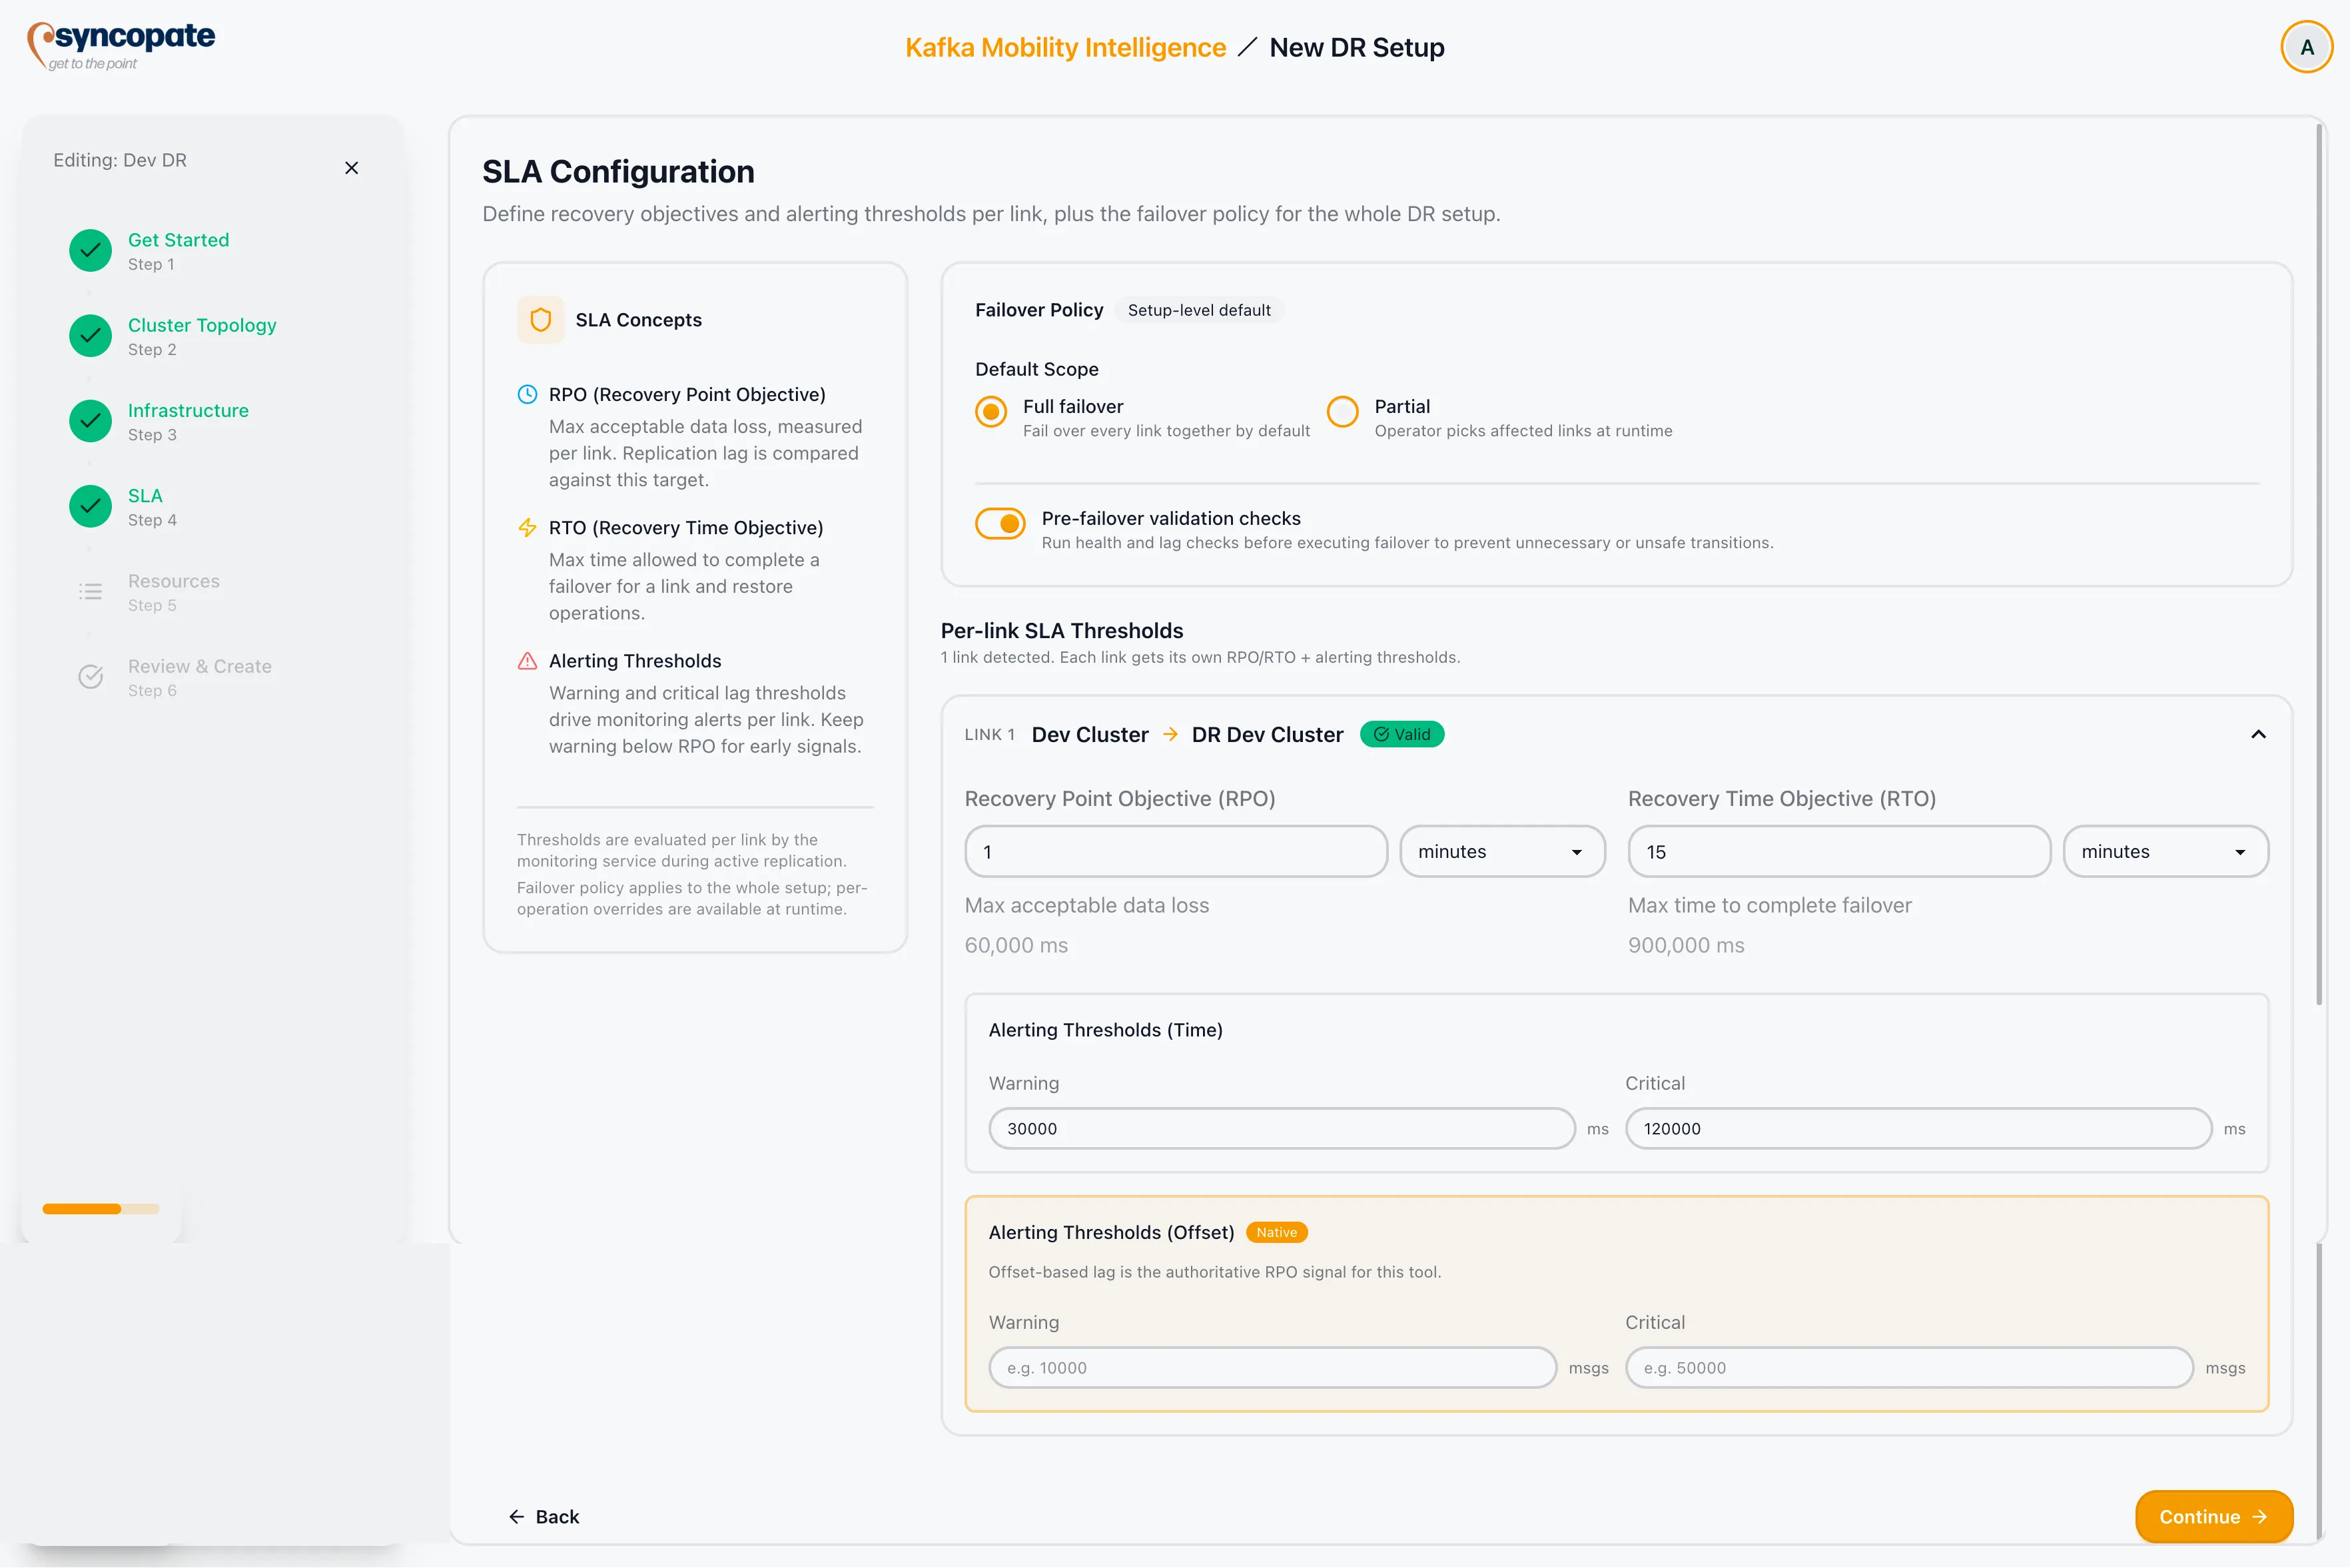Click the Get Started green checkmark icon
Screen dimensions: 2350x1568
tap(90, 251)
